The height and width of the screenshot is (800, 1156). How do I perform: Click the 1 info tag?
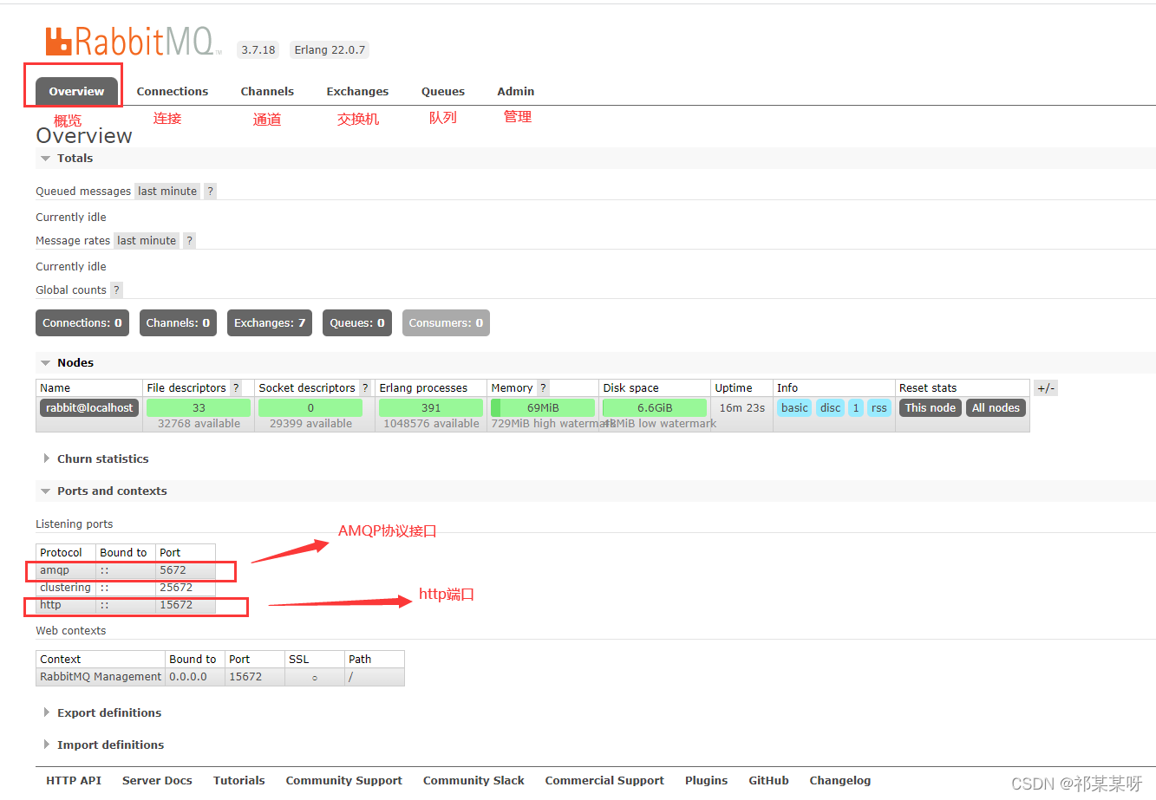click(x=856, y=408)
